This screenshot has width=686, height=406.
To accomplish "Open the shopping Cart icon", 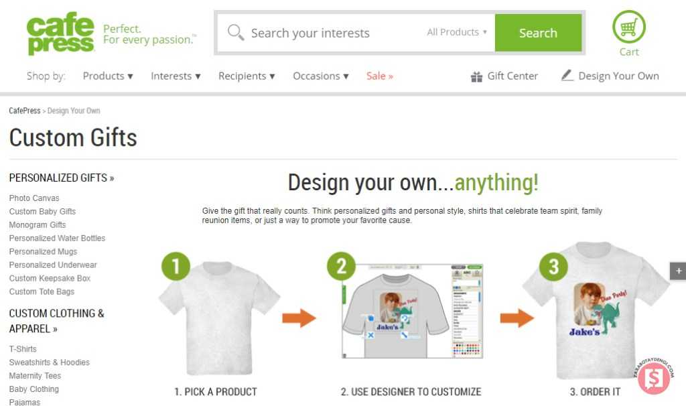I will coord(628,27).
